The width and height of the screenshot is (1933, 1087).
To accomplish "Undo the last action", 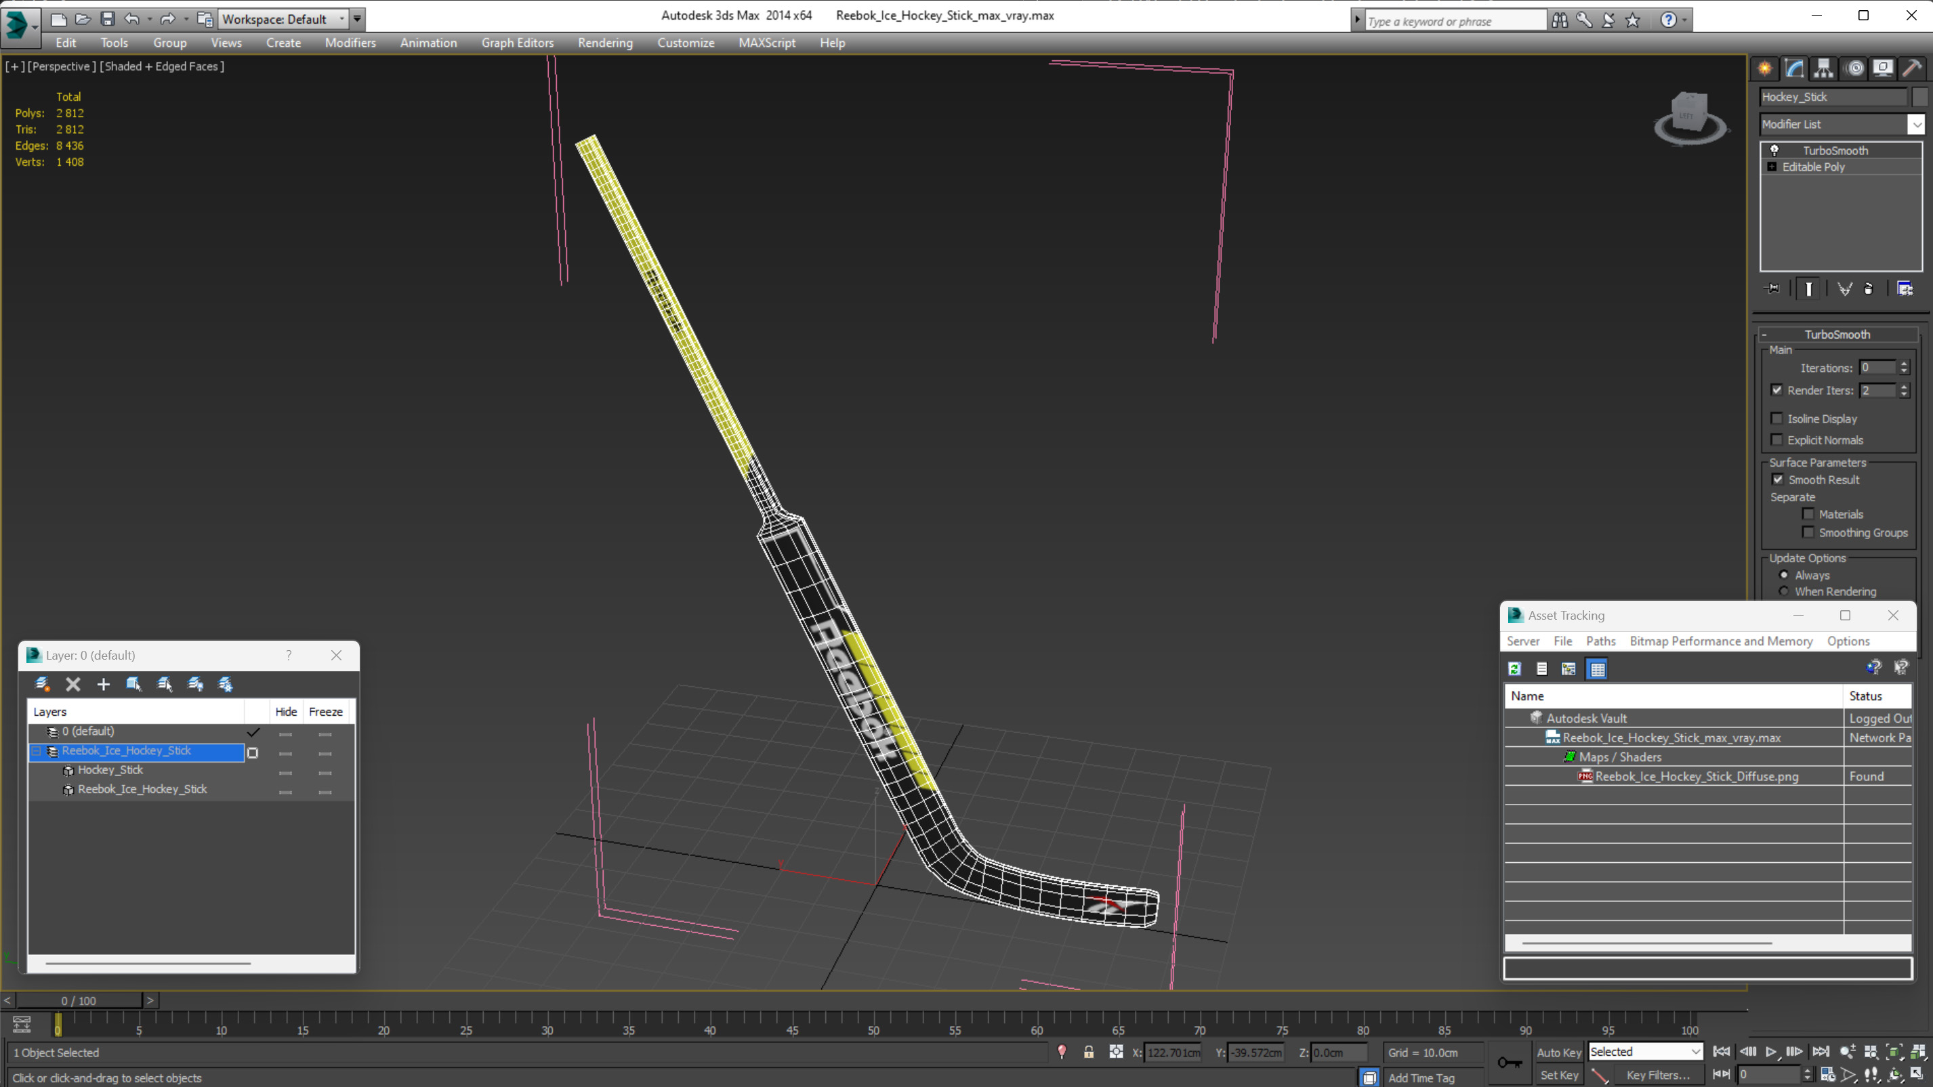I will point(131,19).
